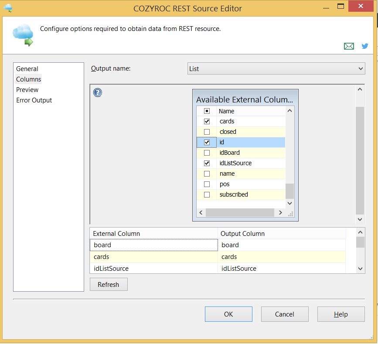378x344 pixels.
Task: Click down arrow of mapping table scrollbar
Action: click(x=361, y=269)
